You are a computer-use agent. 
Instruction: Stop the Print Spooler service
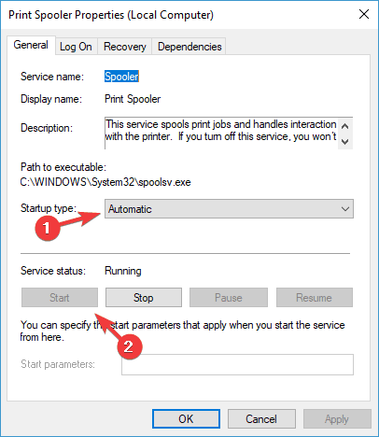click(x=144, y=298)
